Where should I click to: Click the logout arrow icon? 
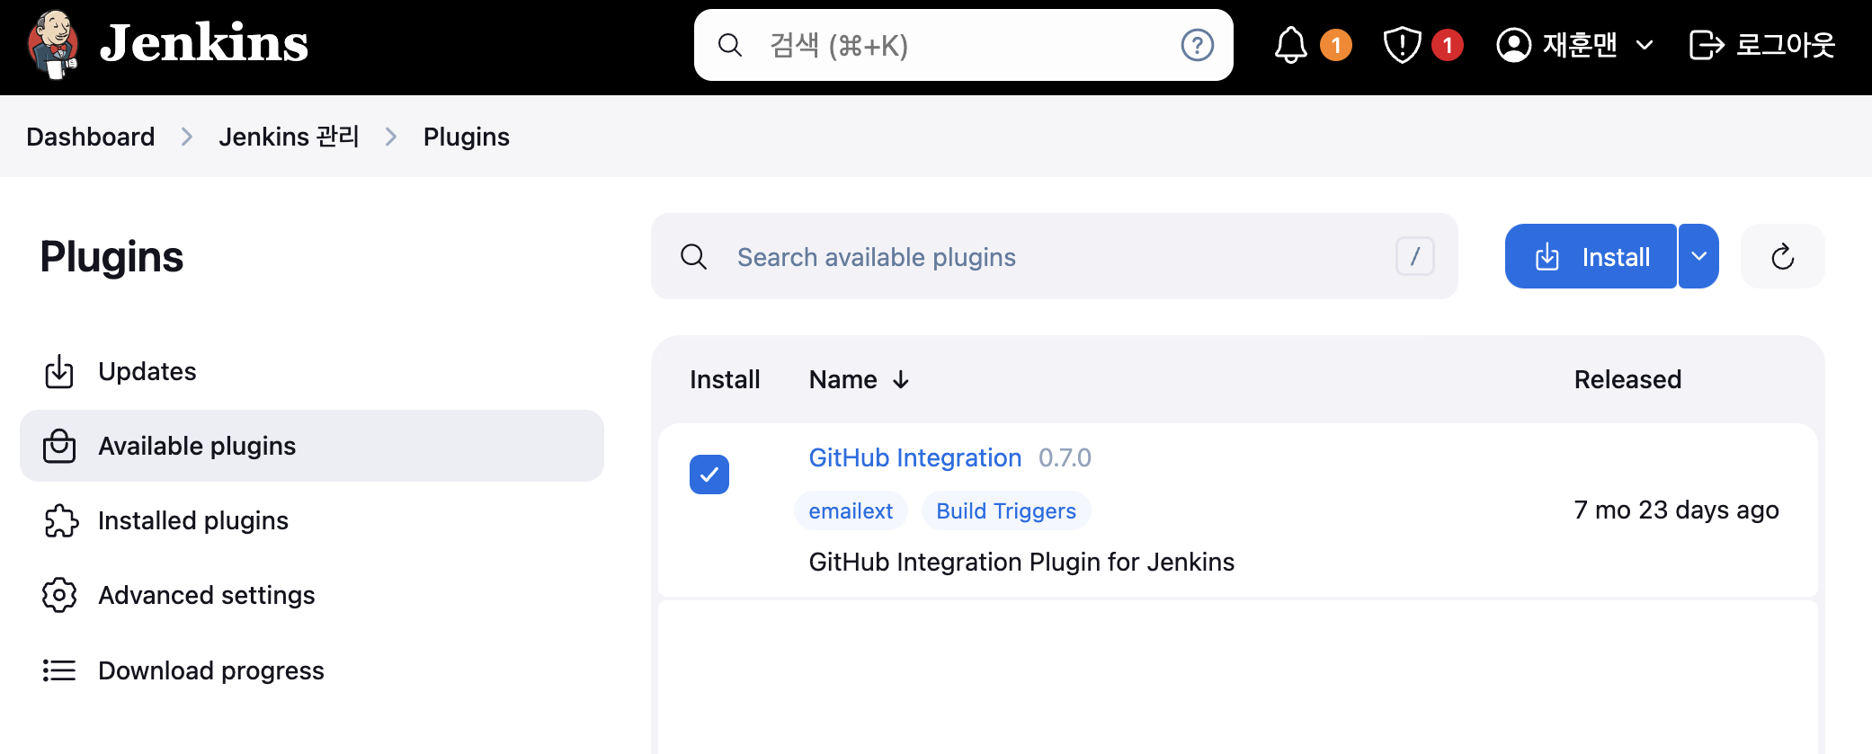pyautogui.click(x=1706, y=45)
